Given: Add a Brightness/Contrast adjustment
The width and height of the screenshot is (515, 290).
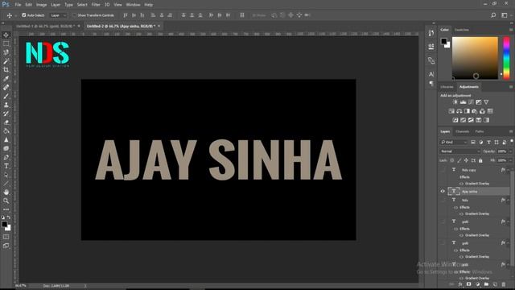Looking at the screenshot, I should click(455, 102).
